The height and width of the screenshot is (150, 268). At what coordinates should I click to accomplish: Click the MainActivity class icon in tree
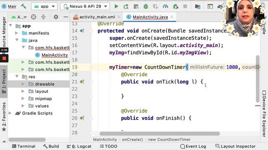click(x=37, y=55)
